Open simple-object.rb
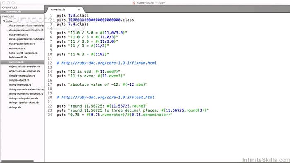Screen dimensions: 290x163 click(x=19, y=80)
